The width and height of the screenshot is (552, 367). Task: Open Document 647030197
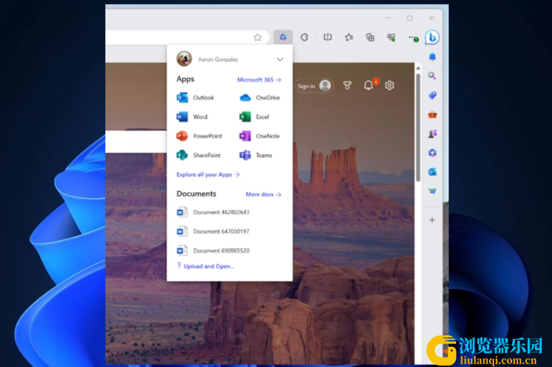tap(214, 231)
